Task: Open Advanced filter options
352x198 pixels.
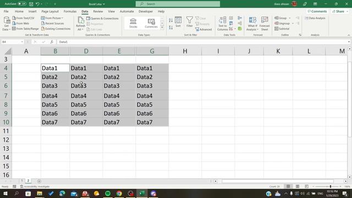Action: click(204, 29)
